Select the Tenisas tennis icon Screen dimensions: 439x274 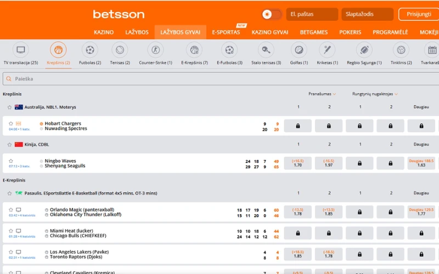coord(120,50)
